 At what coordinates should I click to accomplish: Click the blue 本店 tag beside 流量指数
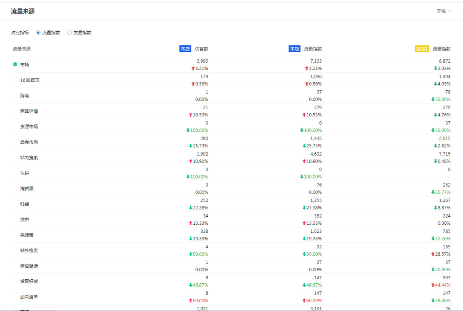coord(294,49)
